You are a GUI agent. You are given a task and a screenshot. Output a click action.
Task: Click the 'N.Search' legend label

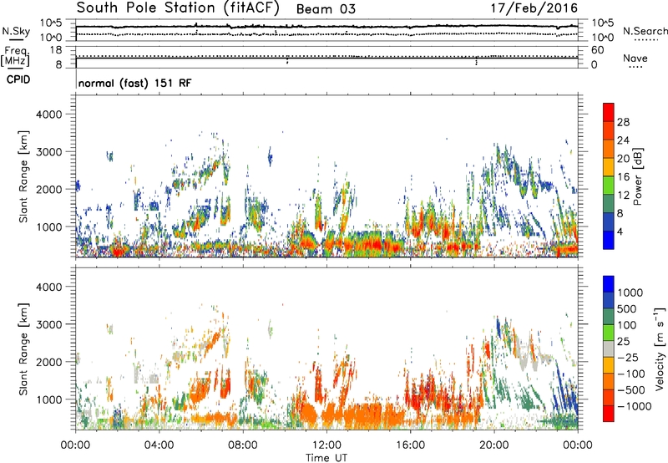pyautogui.click(x=645, y=31)
